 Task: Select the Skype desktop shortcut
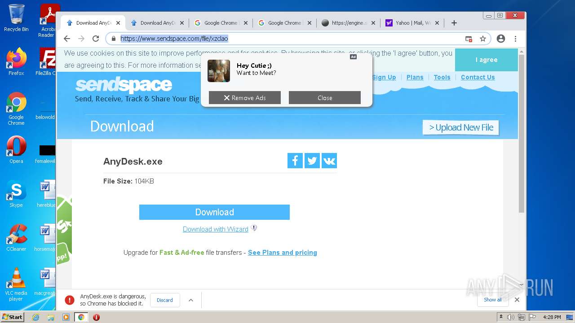pos(16,193)
